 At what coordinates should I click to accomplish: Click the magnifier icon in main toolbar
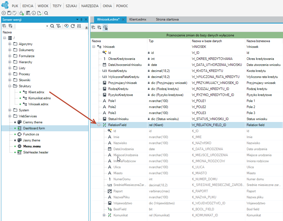click(x=46, y=13)
